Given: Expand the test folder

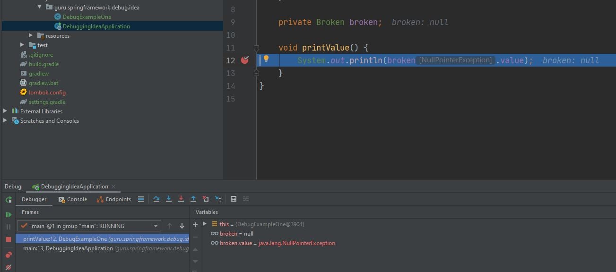Looking at the screenshot, I should click(22, 45).
